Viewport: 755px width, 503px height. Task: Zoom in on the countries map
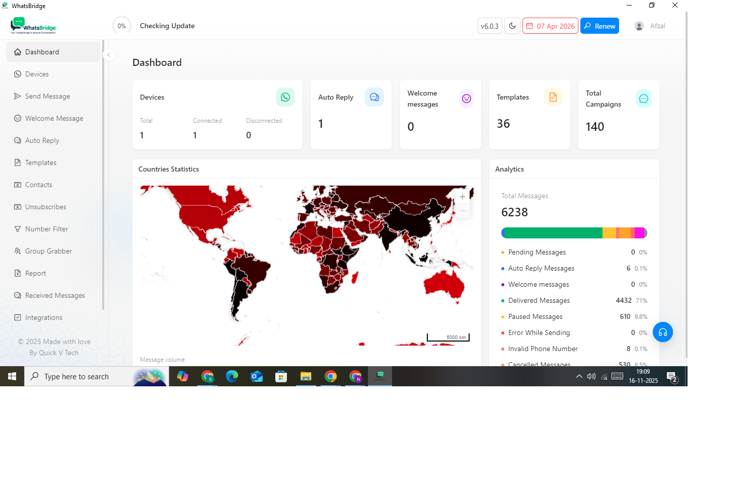[462, 197]
